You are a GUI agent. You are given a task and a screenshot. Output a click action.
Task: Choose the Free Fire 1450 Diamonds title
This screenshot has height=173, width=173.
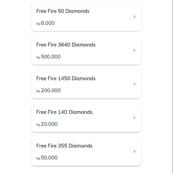click(66, 78)
